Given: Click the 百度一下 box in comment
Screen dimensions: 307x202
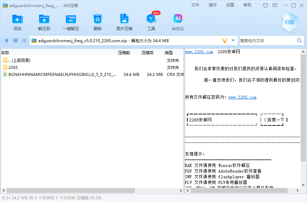Looking at the screenshot, I should tap(274, 120).
